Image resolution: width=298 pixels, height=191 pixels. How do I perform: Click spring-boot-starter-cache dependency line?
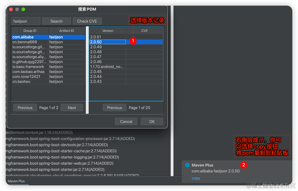pyautogui.click(x=61, y=151)
